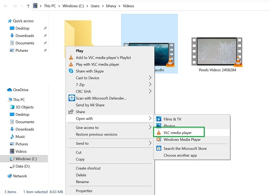
Task: Click the Music note icon in sidebar
Action: click(x=12, y=137)
